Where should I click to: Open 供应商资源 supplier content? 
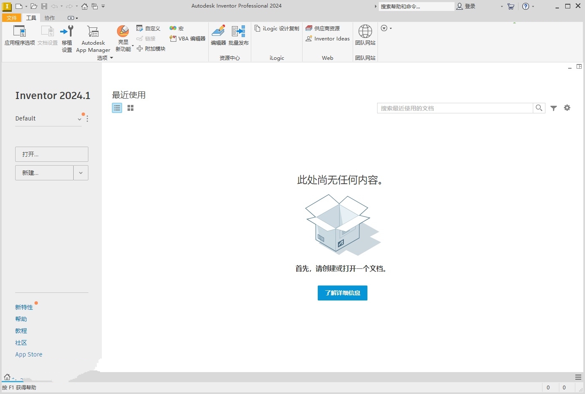pyautogui.click(x=323, y=28)
